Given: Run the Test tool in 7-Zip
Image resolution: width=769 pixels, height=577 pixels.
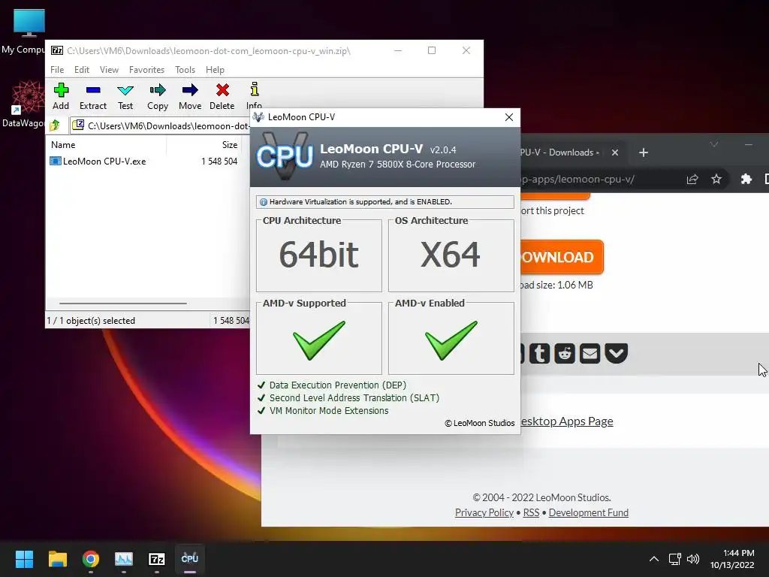Looking at the screenshot, I should (125, 97).
